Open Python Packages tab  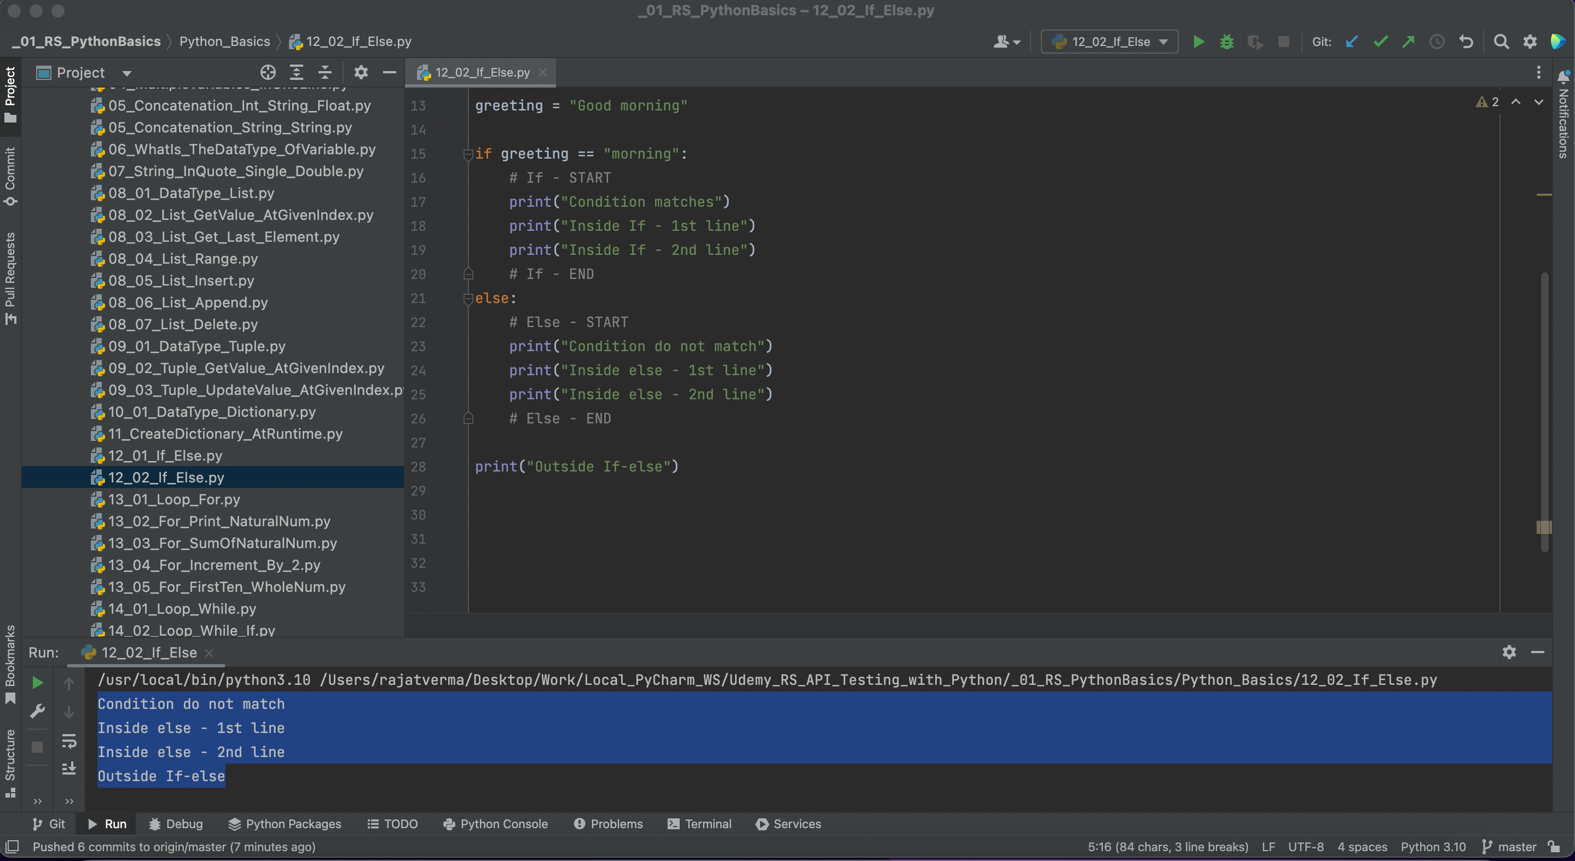[285, 824]
